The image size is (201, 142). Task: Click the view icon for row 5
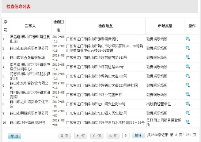(x=188, y=76)
